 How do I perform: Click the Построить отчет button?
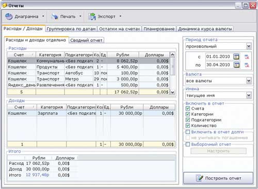point(218,178)
